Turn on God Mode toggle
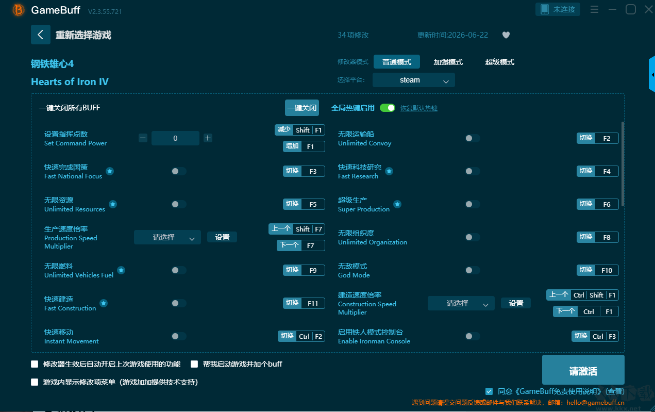The height and width of the screenshot is (412, 655). 473,270
